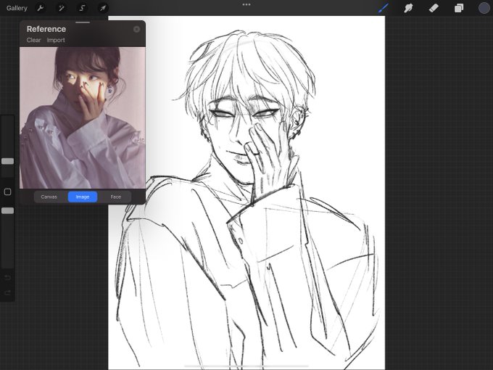The height and width of the screenshot is (370, 493).
Task: Close the Reference panel
Action: point(136,29)
